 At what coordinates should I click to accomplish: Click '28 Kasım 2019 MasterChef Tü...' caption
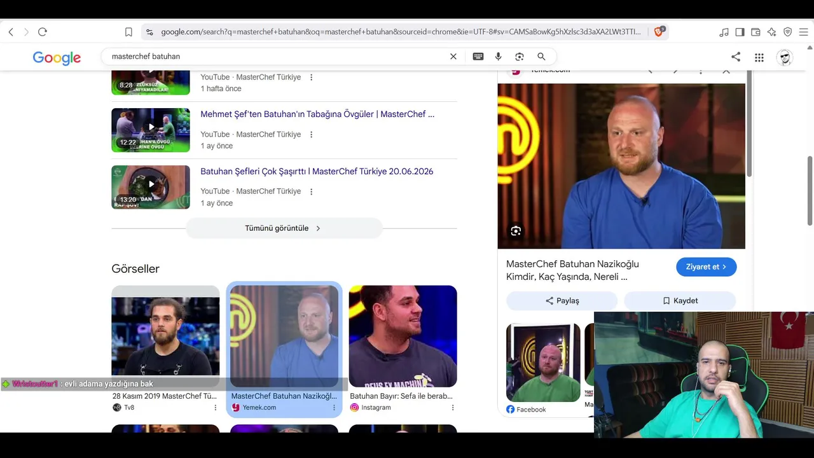point(165,396)
